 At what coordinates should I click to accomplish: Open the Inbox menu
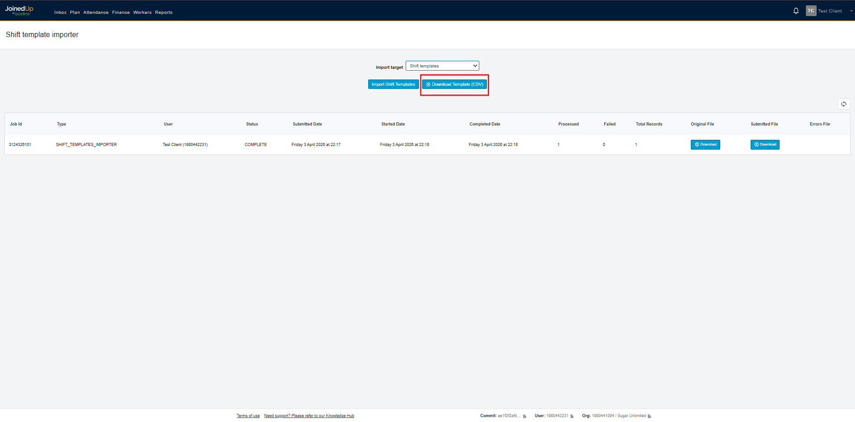pos(60,13)
